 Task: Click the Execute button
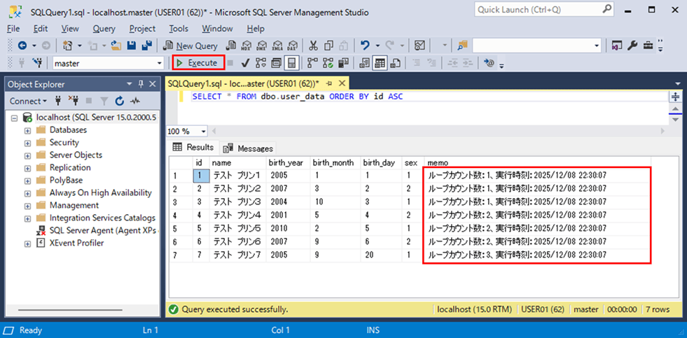click(198, 63)
